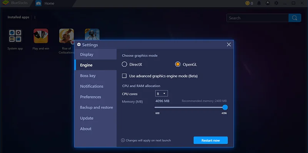Click the search magnifier button
The image size is (308, 153).
[x=295, y=18]
